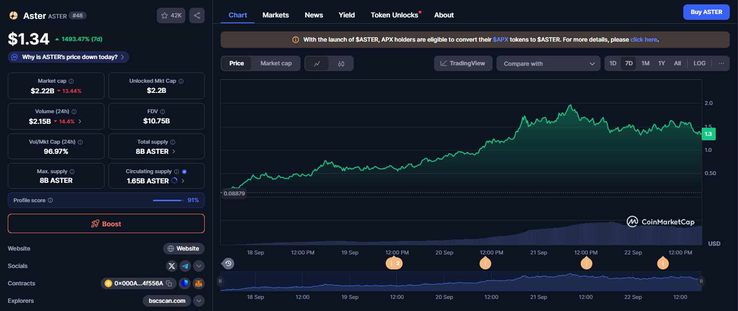Click the Unlocked Mkt Cap info icon
The height and width of the screenshot is (311, 738).
click(181, 81)
